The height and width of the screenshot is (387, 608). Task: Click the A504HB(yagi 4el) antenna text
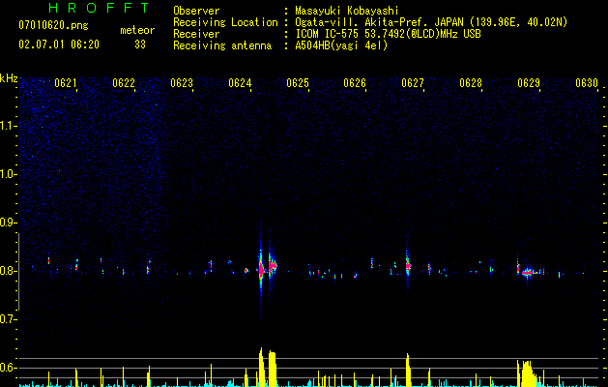point(341,45)
